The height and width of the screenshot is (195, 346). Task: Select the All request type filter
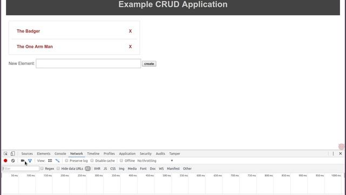click(88, 168)
